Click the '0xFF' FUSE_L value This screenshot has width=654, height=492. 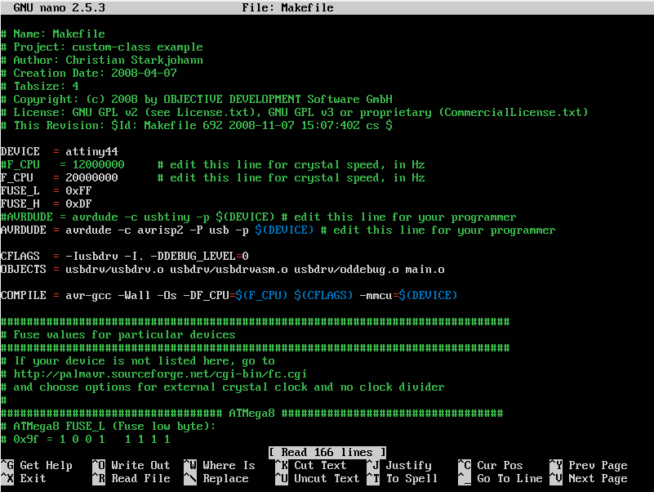[79, 191]
